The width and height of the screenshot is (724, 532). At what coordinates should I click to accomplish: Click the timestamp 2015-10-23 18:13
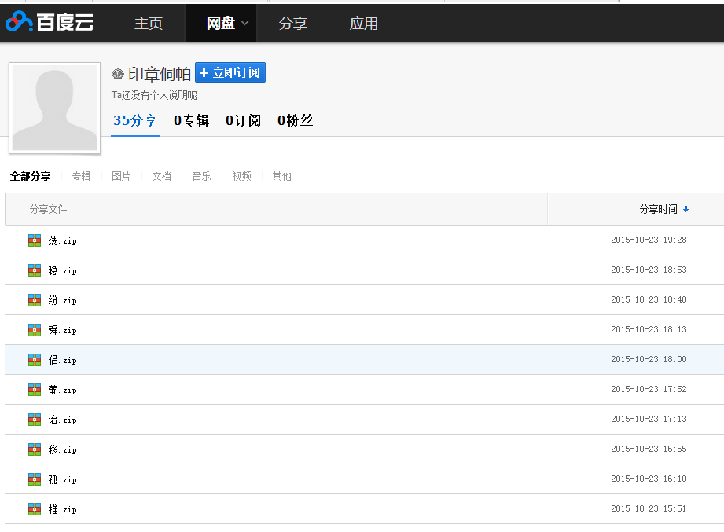pyautogui.click(x=649, y=329)
